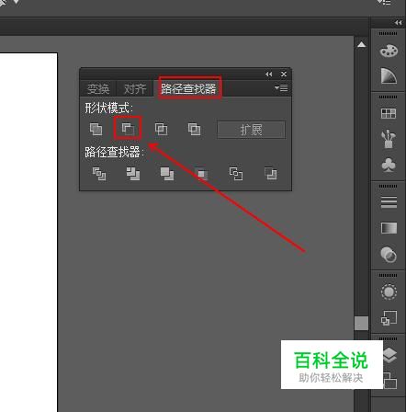This screenshot has height=412, width=406.
Task: Click the Unite shape mode icon
Action: click(96, 129)
